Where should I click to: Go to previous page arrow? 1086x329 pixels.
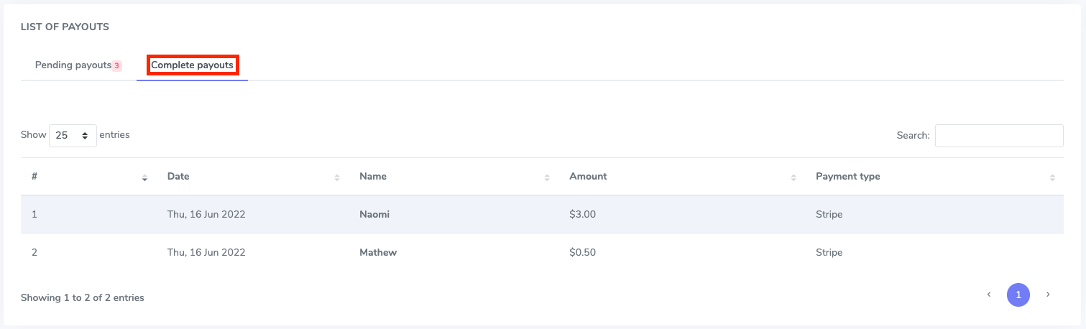click(989, 295)
